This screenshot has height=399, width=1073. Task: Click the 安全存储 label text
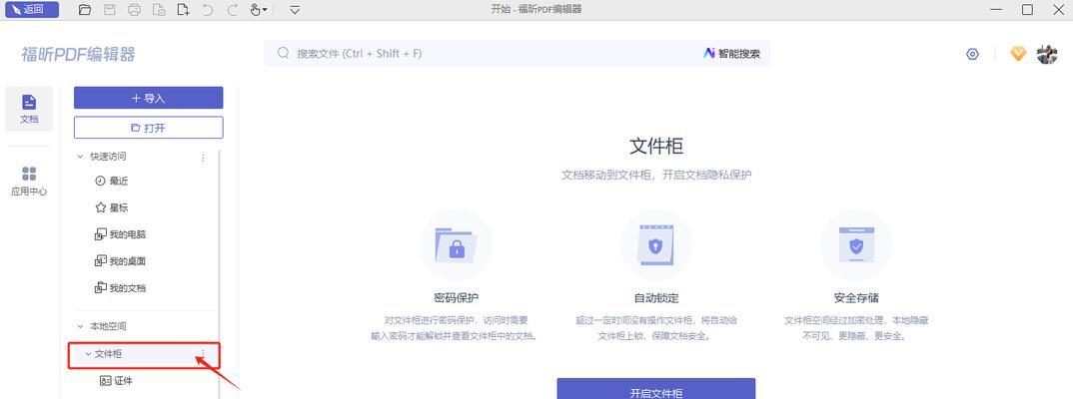[x=856, y=298]
